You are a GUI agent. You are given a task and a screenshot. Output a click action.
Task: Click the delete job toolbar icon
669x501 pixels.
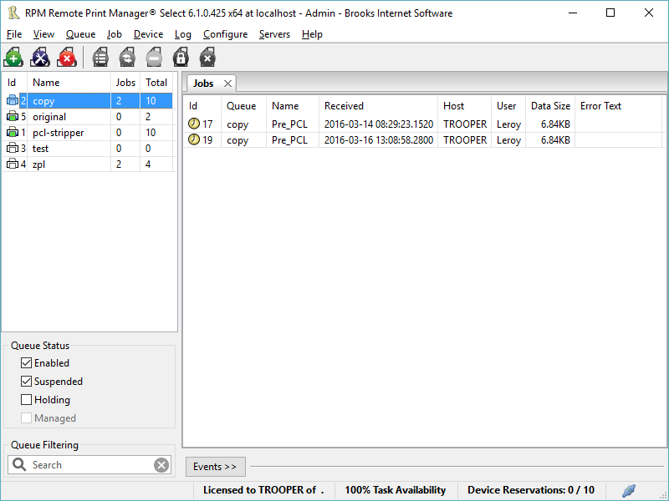[207, 57]
